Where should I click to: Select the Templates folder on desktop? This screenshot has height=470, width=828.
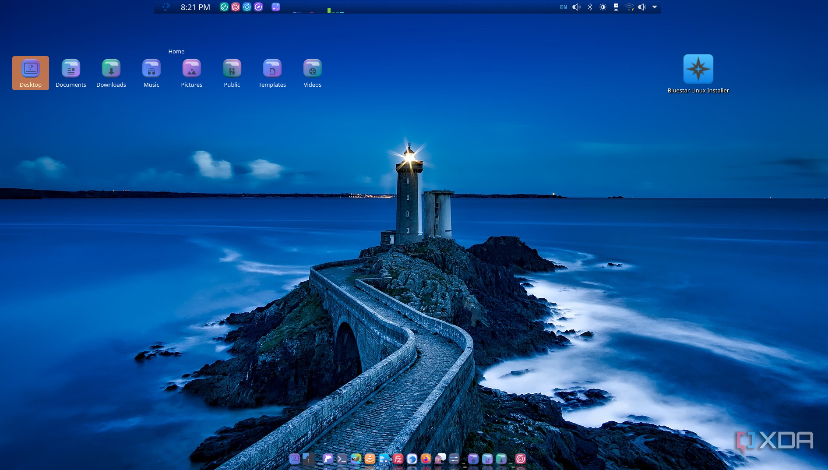tap(272, 69)
